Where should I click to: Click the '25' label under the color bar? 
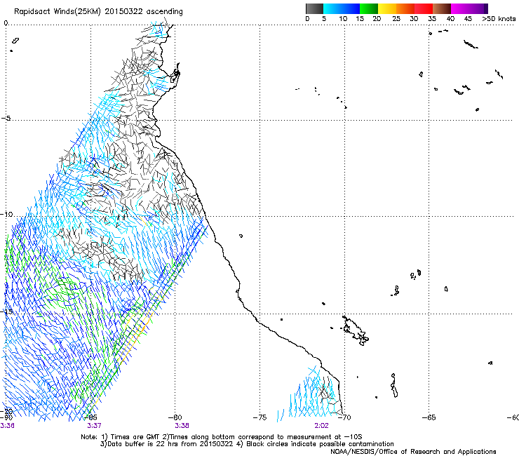click(x=396, y=18)
